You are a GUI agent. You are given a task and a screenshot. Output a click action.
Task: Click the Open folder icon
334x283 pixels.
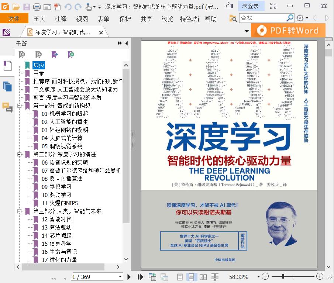click(x=16, y=7)
